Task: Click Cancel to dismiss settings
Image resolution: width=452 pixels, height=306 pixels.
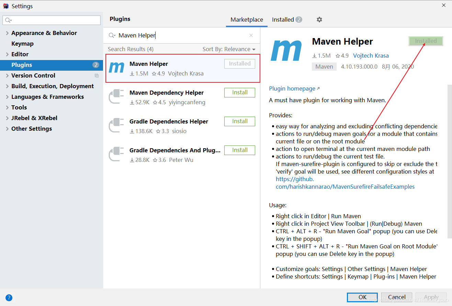Action: tap(397, 297)
